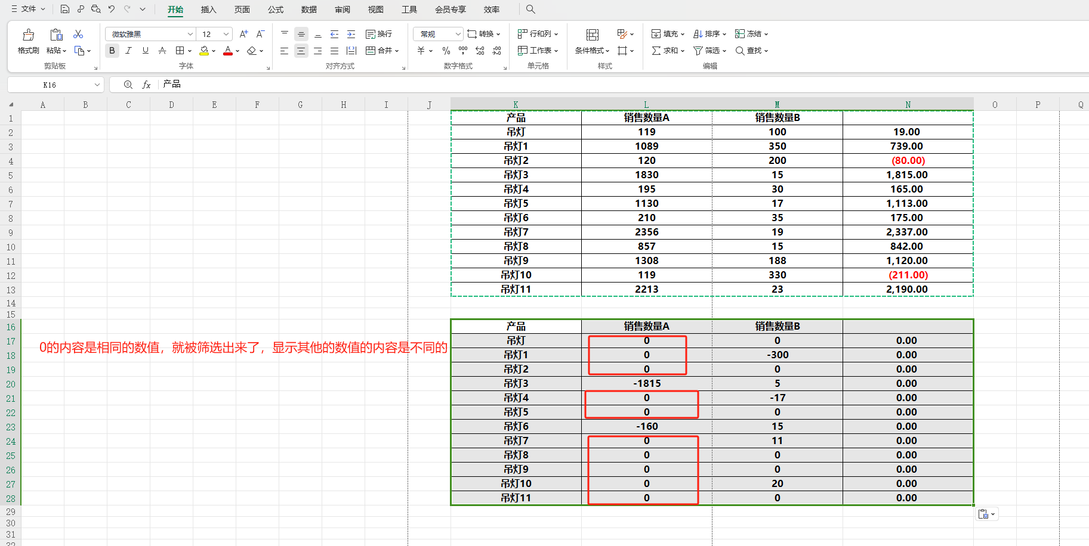Screen dimensions: 1089x546
Task: Click the AutoSum (求和) button
Action: [x=668, y=51]
